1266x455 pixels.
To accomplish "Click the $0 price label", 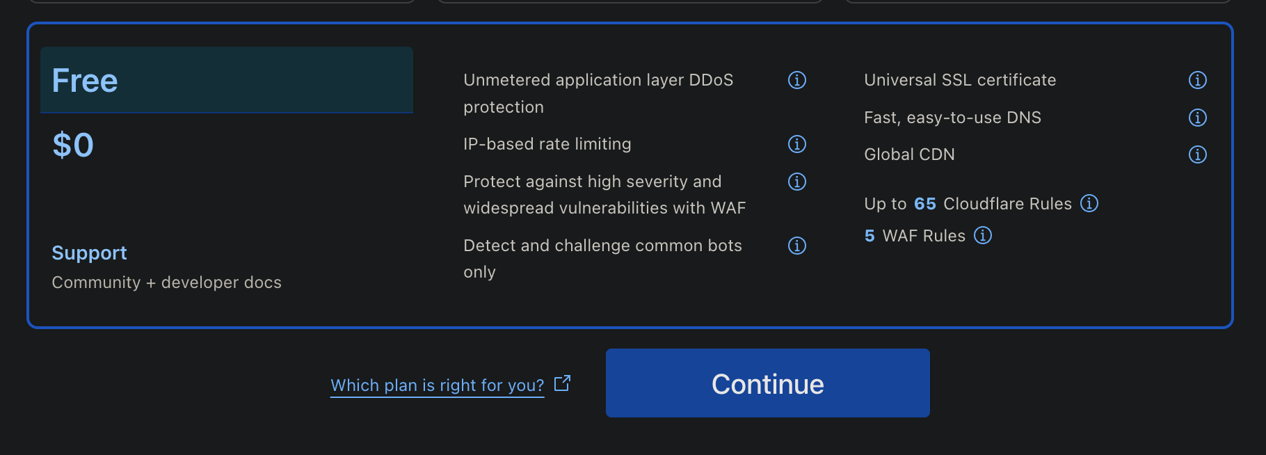I will [x=72, y=145].
